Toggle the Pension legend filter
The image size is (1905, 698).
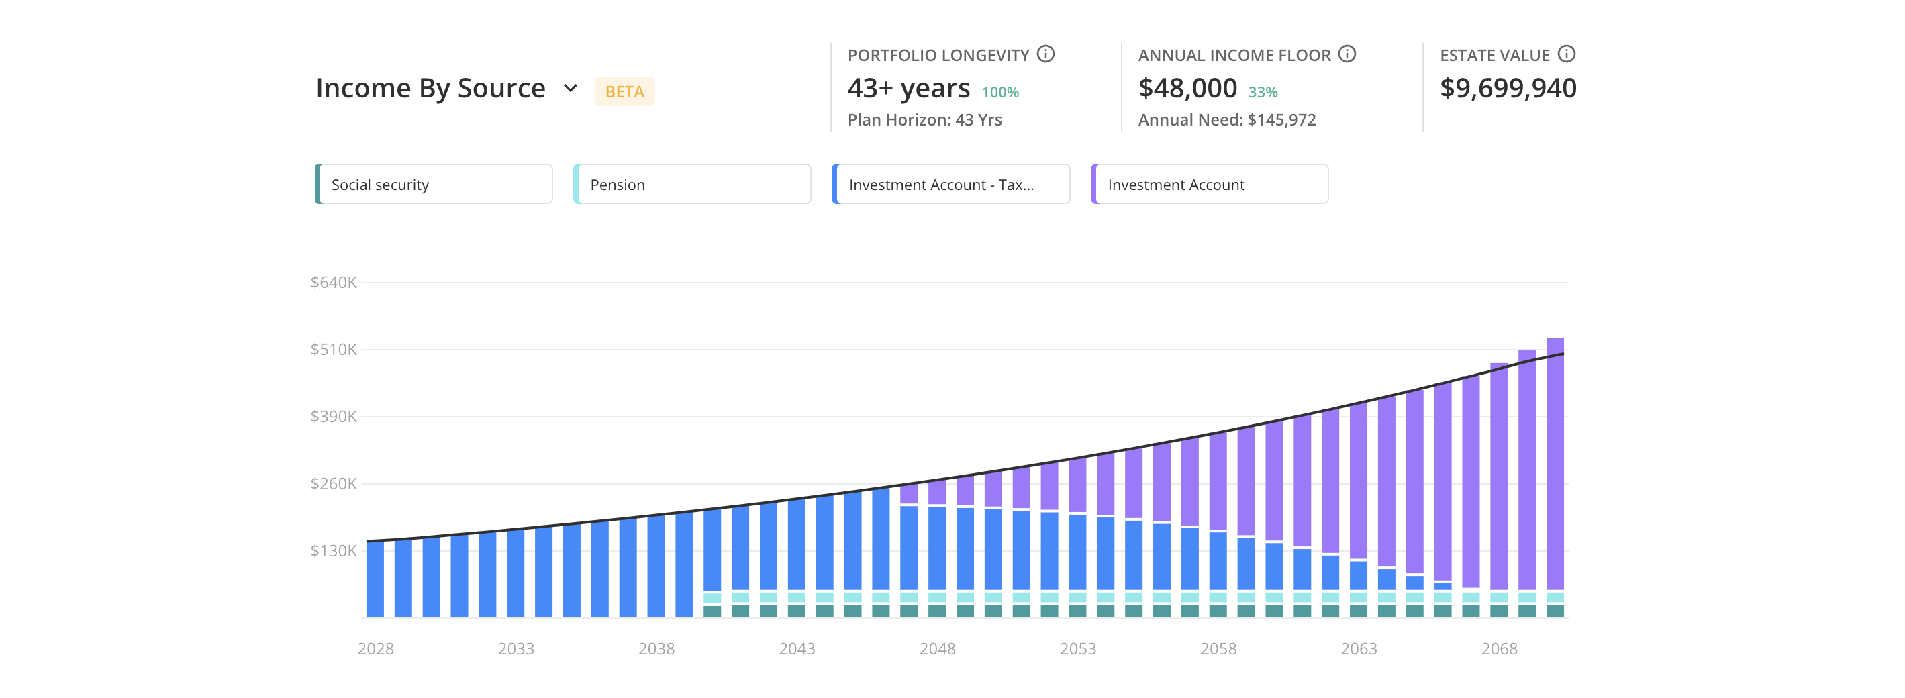(692, 184)
